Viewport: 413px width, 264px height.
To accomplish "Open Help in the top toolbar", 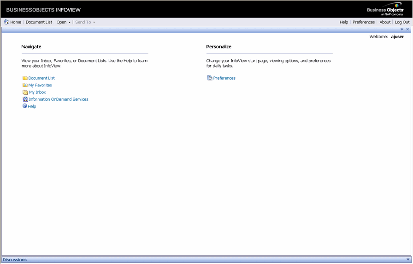I will coord(344,22).
